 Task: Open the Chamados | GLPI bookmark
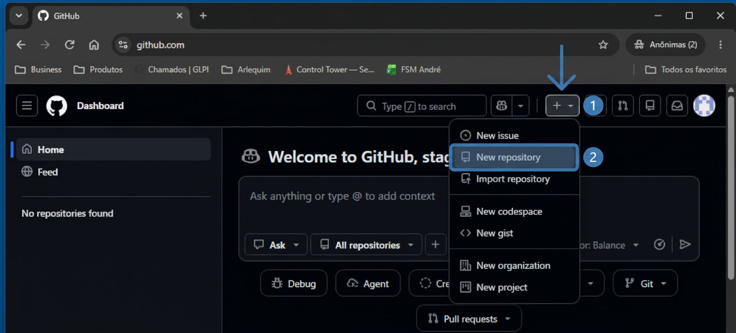172,70
